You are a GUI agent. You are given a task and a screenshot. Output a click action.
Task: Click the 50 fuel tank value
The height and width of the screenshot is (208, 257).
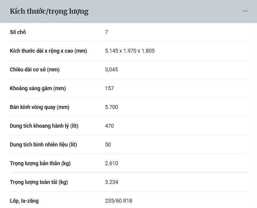[x=108, y=145]
